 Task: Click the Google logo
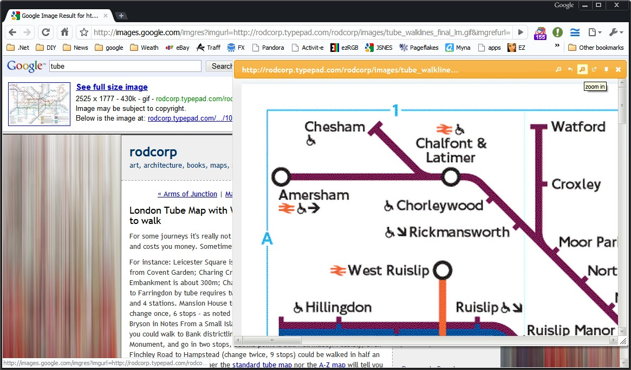tap(26, 66)
